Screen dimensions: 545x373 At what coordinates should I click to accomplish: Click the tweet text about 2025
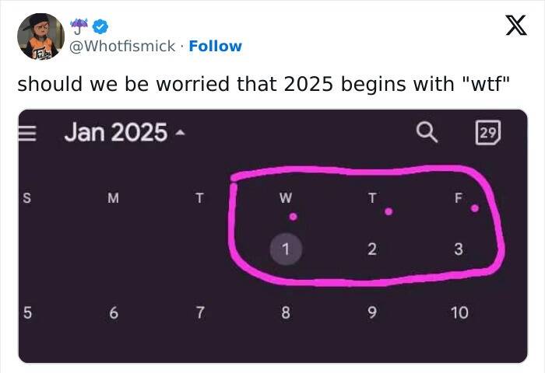[x=263, y=84]
